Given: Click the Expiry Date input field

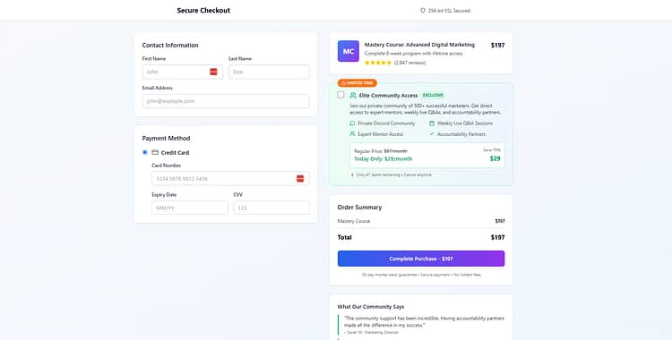Looking at the screenshot, I should click(190, 208).
